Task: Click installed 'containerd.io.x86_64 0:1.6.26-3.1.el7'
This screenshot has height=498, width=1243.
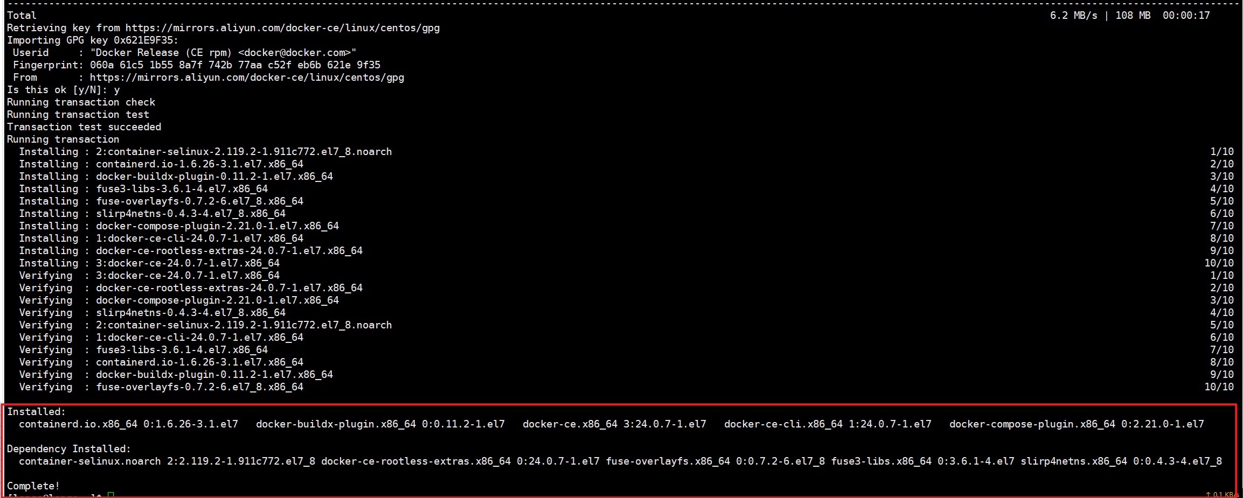Action: pos(128,424)
